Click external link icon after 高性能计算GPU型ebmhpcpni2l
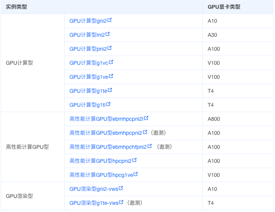275x212 pixels. [x=146, y=118]
